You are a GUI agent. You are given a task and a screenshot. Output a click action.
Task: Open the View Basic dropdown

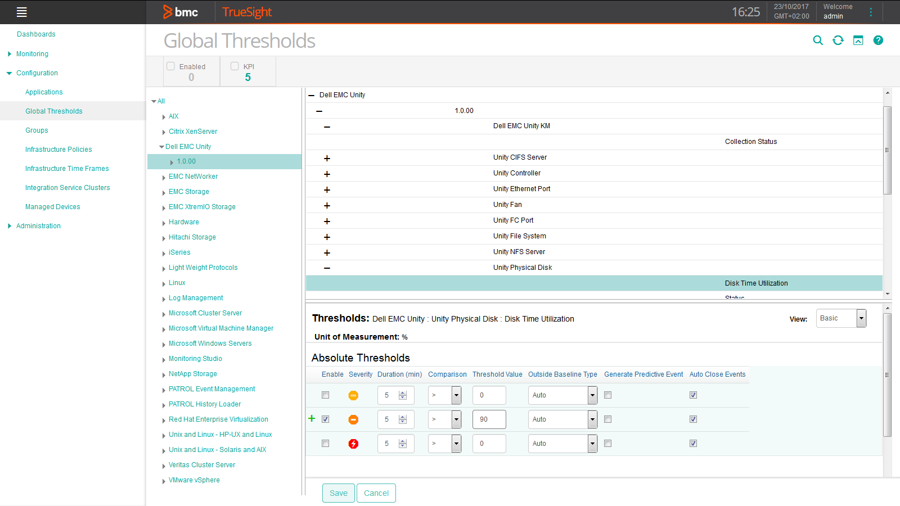pyautogui.click(x=860, y=318)
